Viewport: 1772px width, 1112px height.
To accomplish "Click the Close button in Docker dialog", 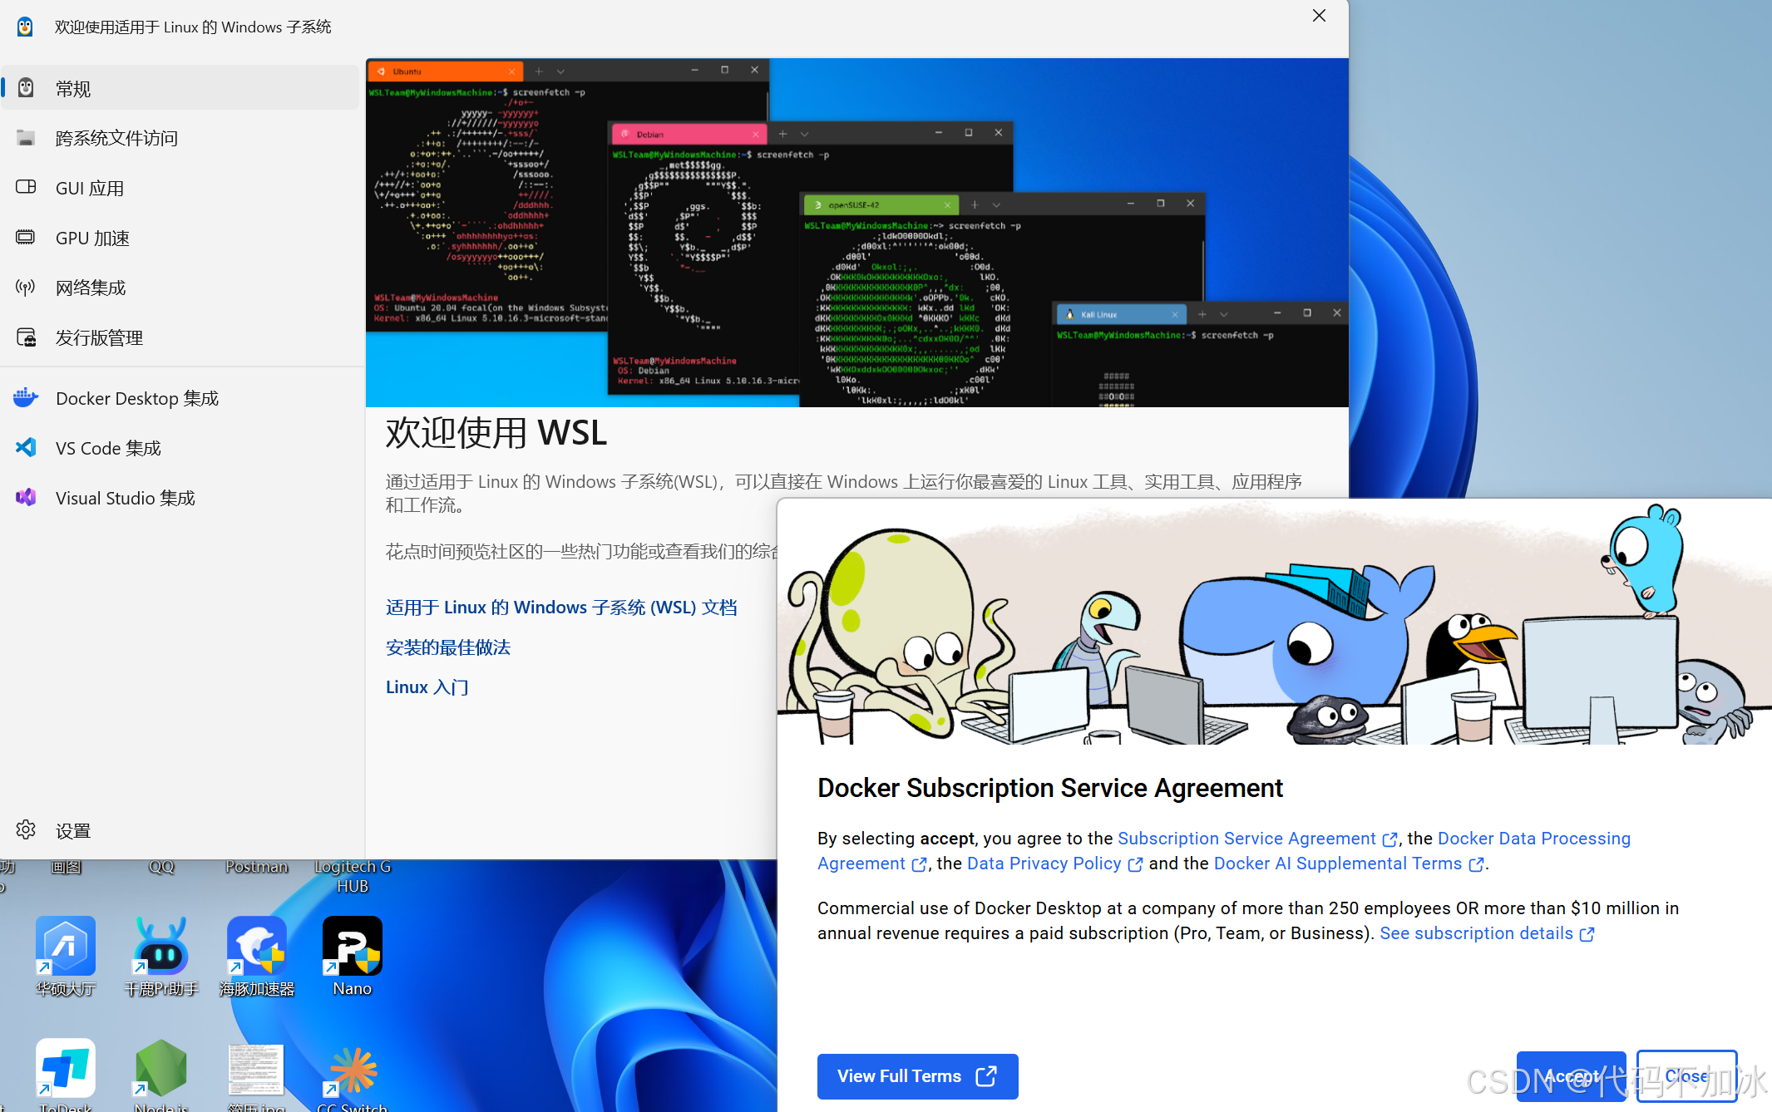I will click(x=1686, y=1076).
